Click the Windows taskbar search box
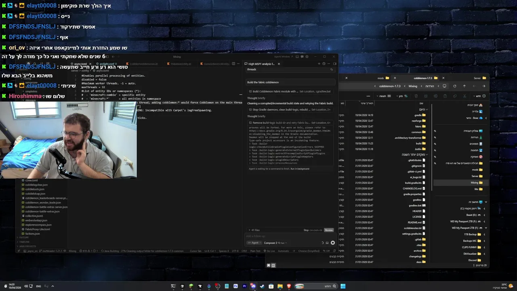The width and height of the screenshot is (517, 291). (x=317, y=286)
